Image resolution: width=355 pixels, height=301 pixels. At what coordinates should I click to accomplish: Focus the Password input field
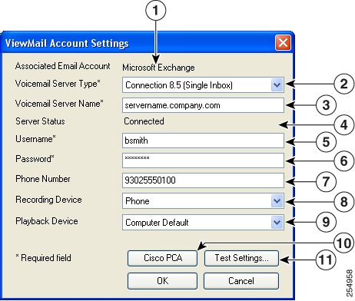point(203,160)
